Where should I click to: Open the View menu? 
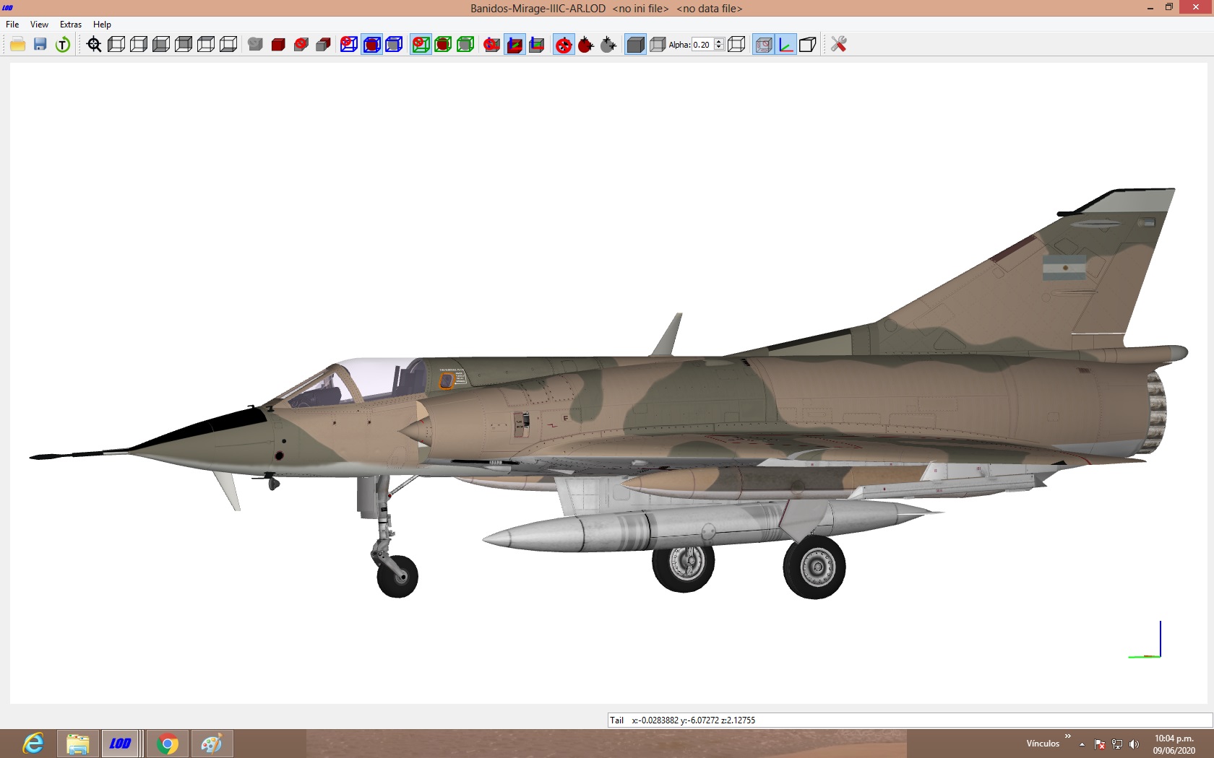39,25
